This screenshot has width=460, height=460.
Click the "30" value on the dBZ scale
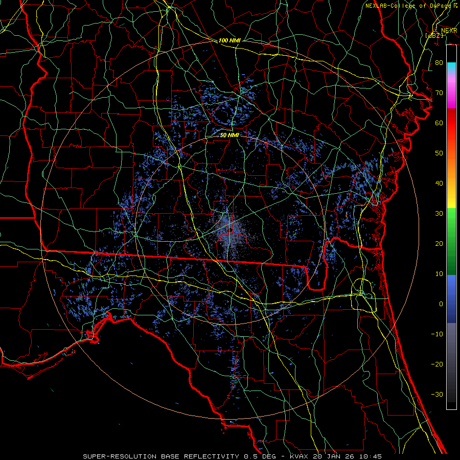[439, 213]
